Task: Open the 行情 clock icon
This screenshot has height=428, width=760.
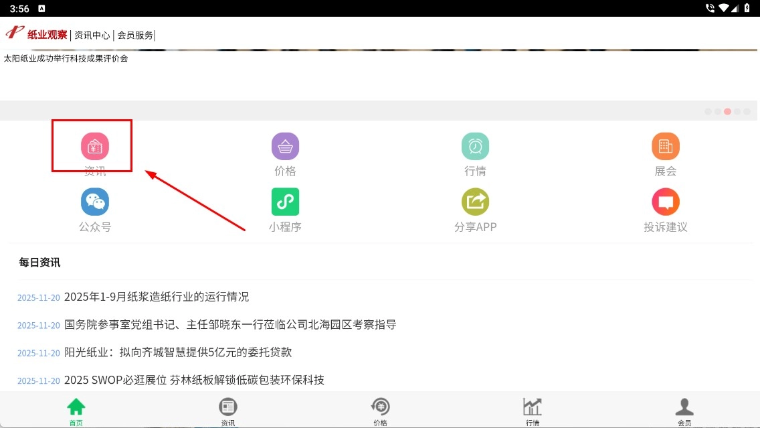Action: 475,146
